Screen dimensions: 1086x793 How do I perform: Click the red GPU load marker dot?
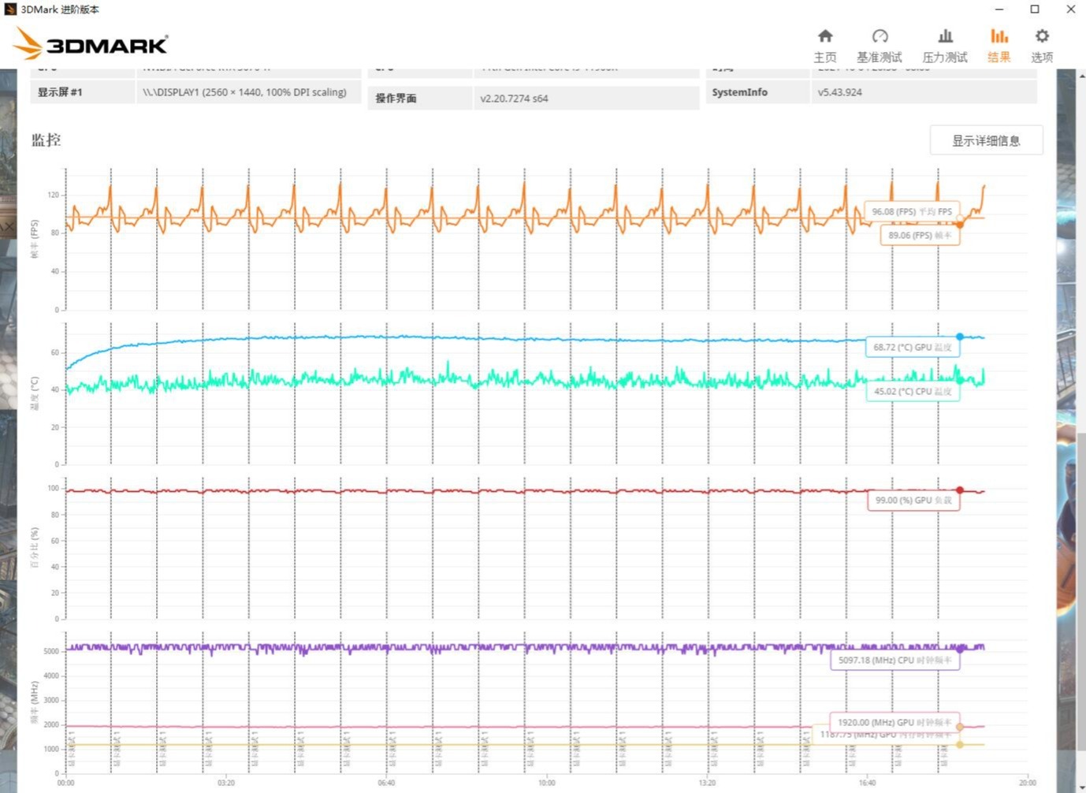coord(960,490)
